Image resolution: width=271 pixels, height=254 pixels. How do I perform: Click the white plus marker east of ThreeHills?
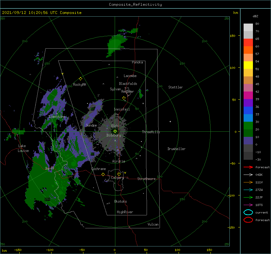[170, 121]
